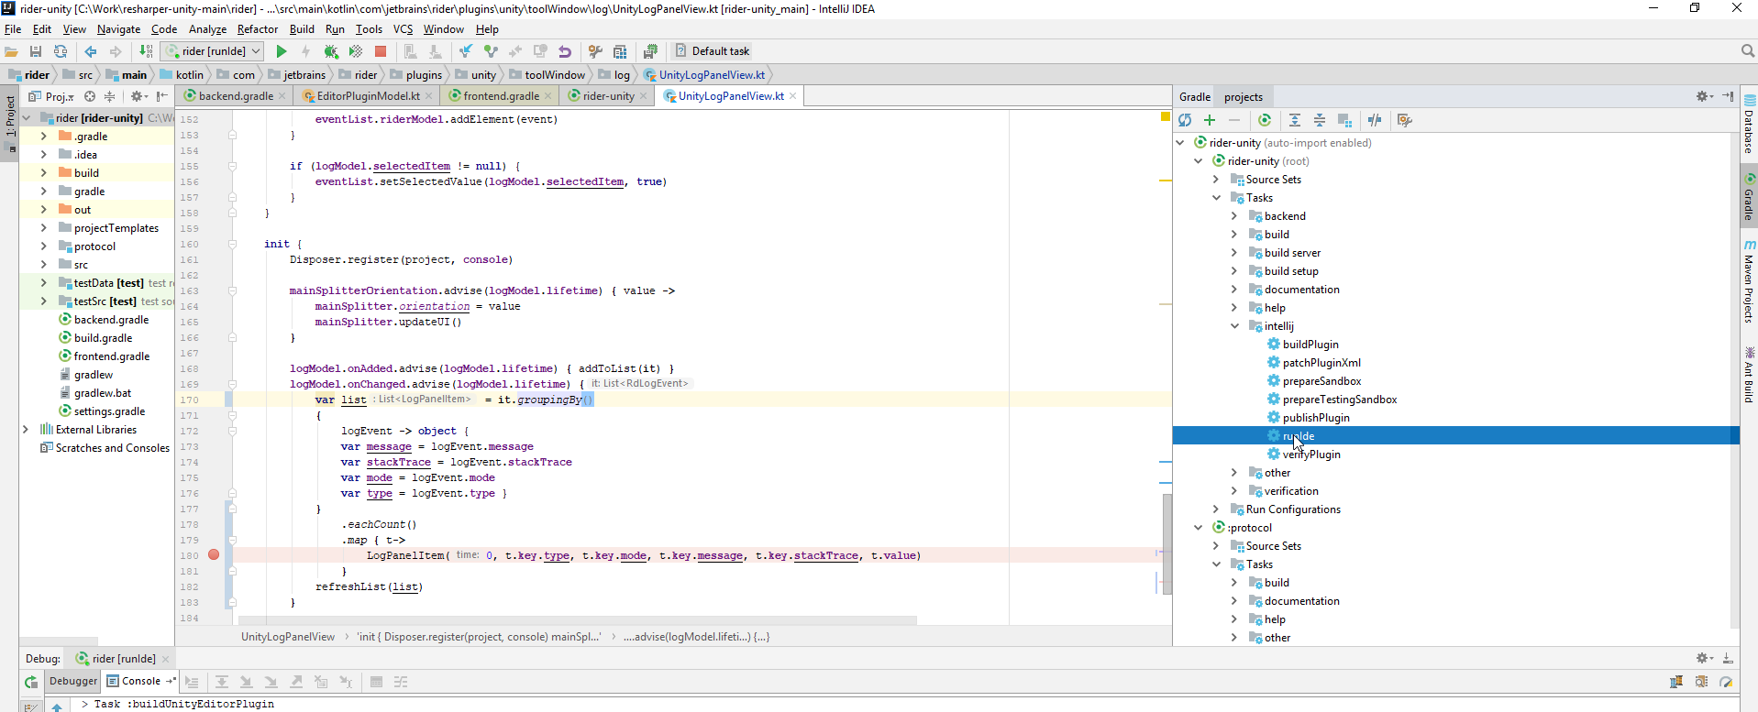Open Settings via the wrench icon
This screenshot has height=712, width=1758.
(595, 51)
